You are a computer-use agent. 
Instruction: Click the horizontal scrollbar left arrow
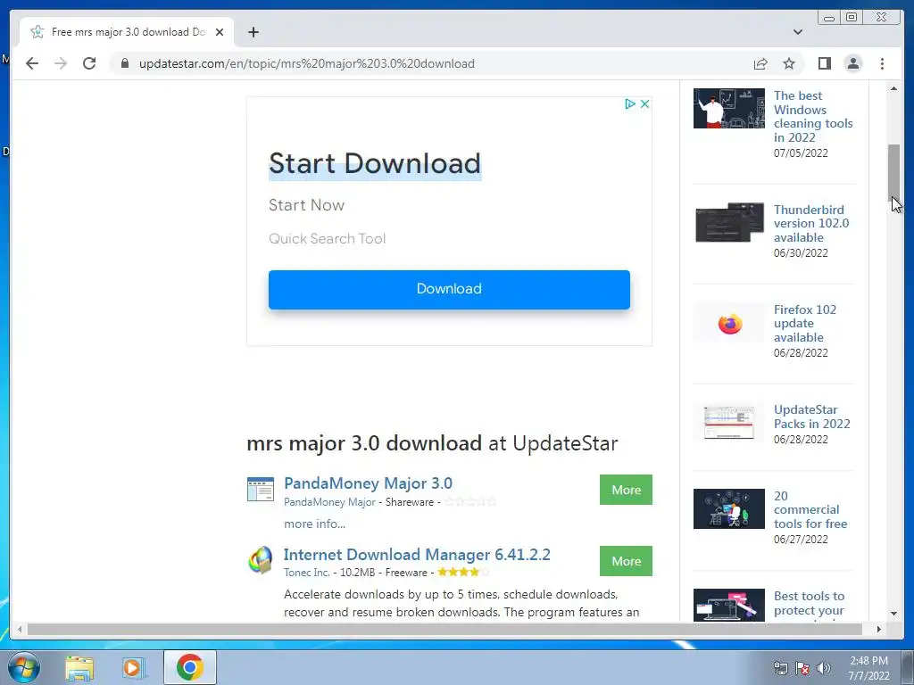pos(20,629)
